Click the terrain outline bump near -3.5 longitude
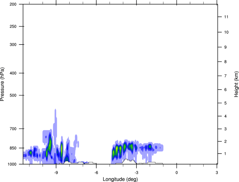The image size is (239, 182). (x=128, y=161)
